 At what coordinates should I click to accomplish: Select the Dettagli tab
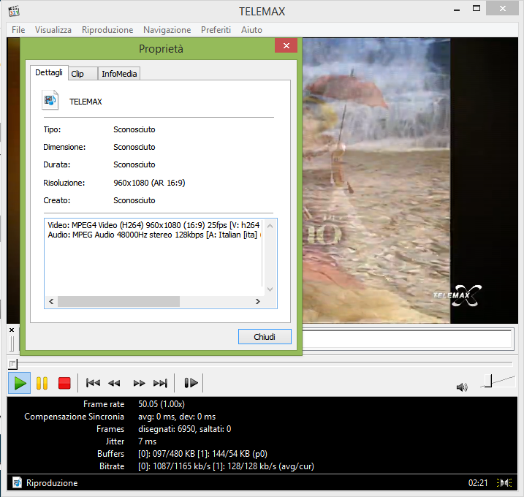coord(49,72)
